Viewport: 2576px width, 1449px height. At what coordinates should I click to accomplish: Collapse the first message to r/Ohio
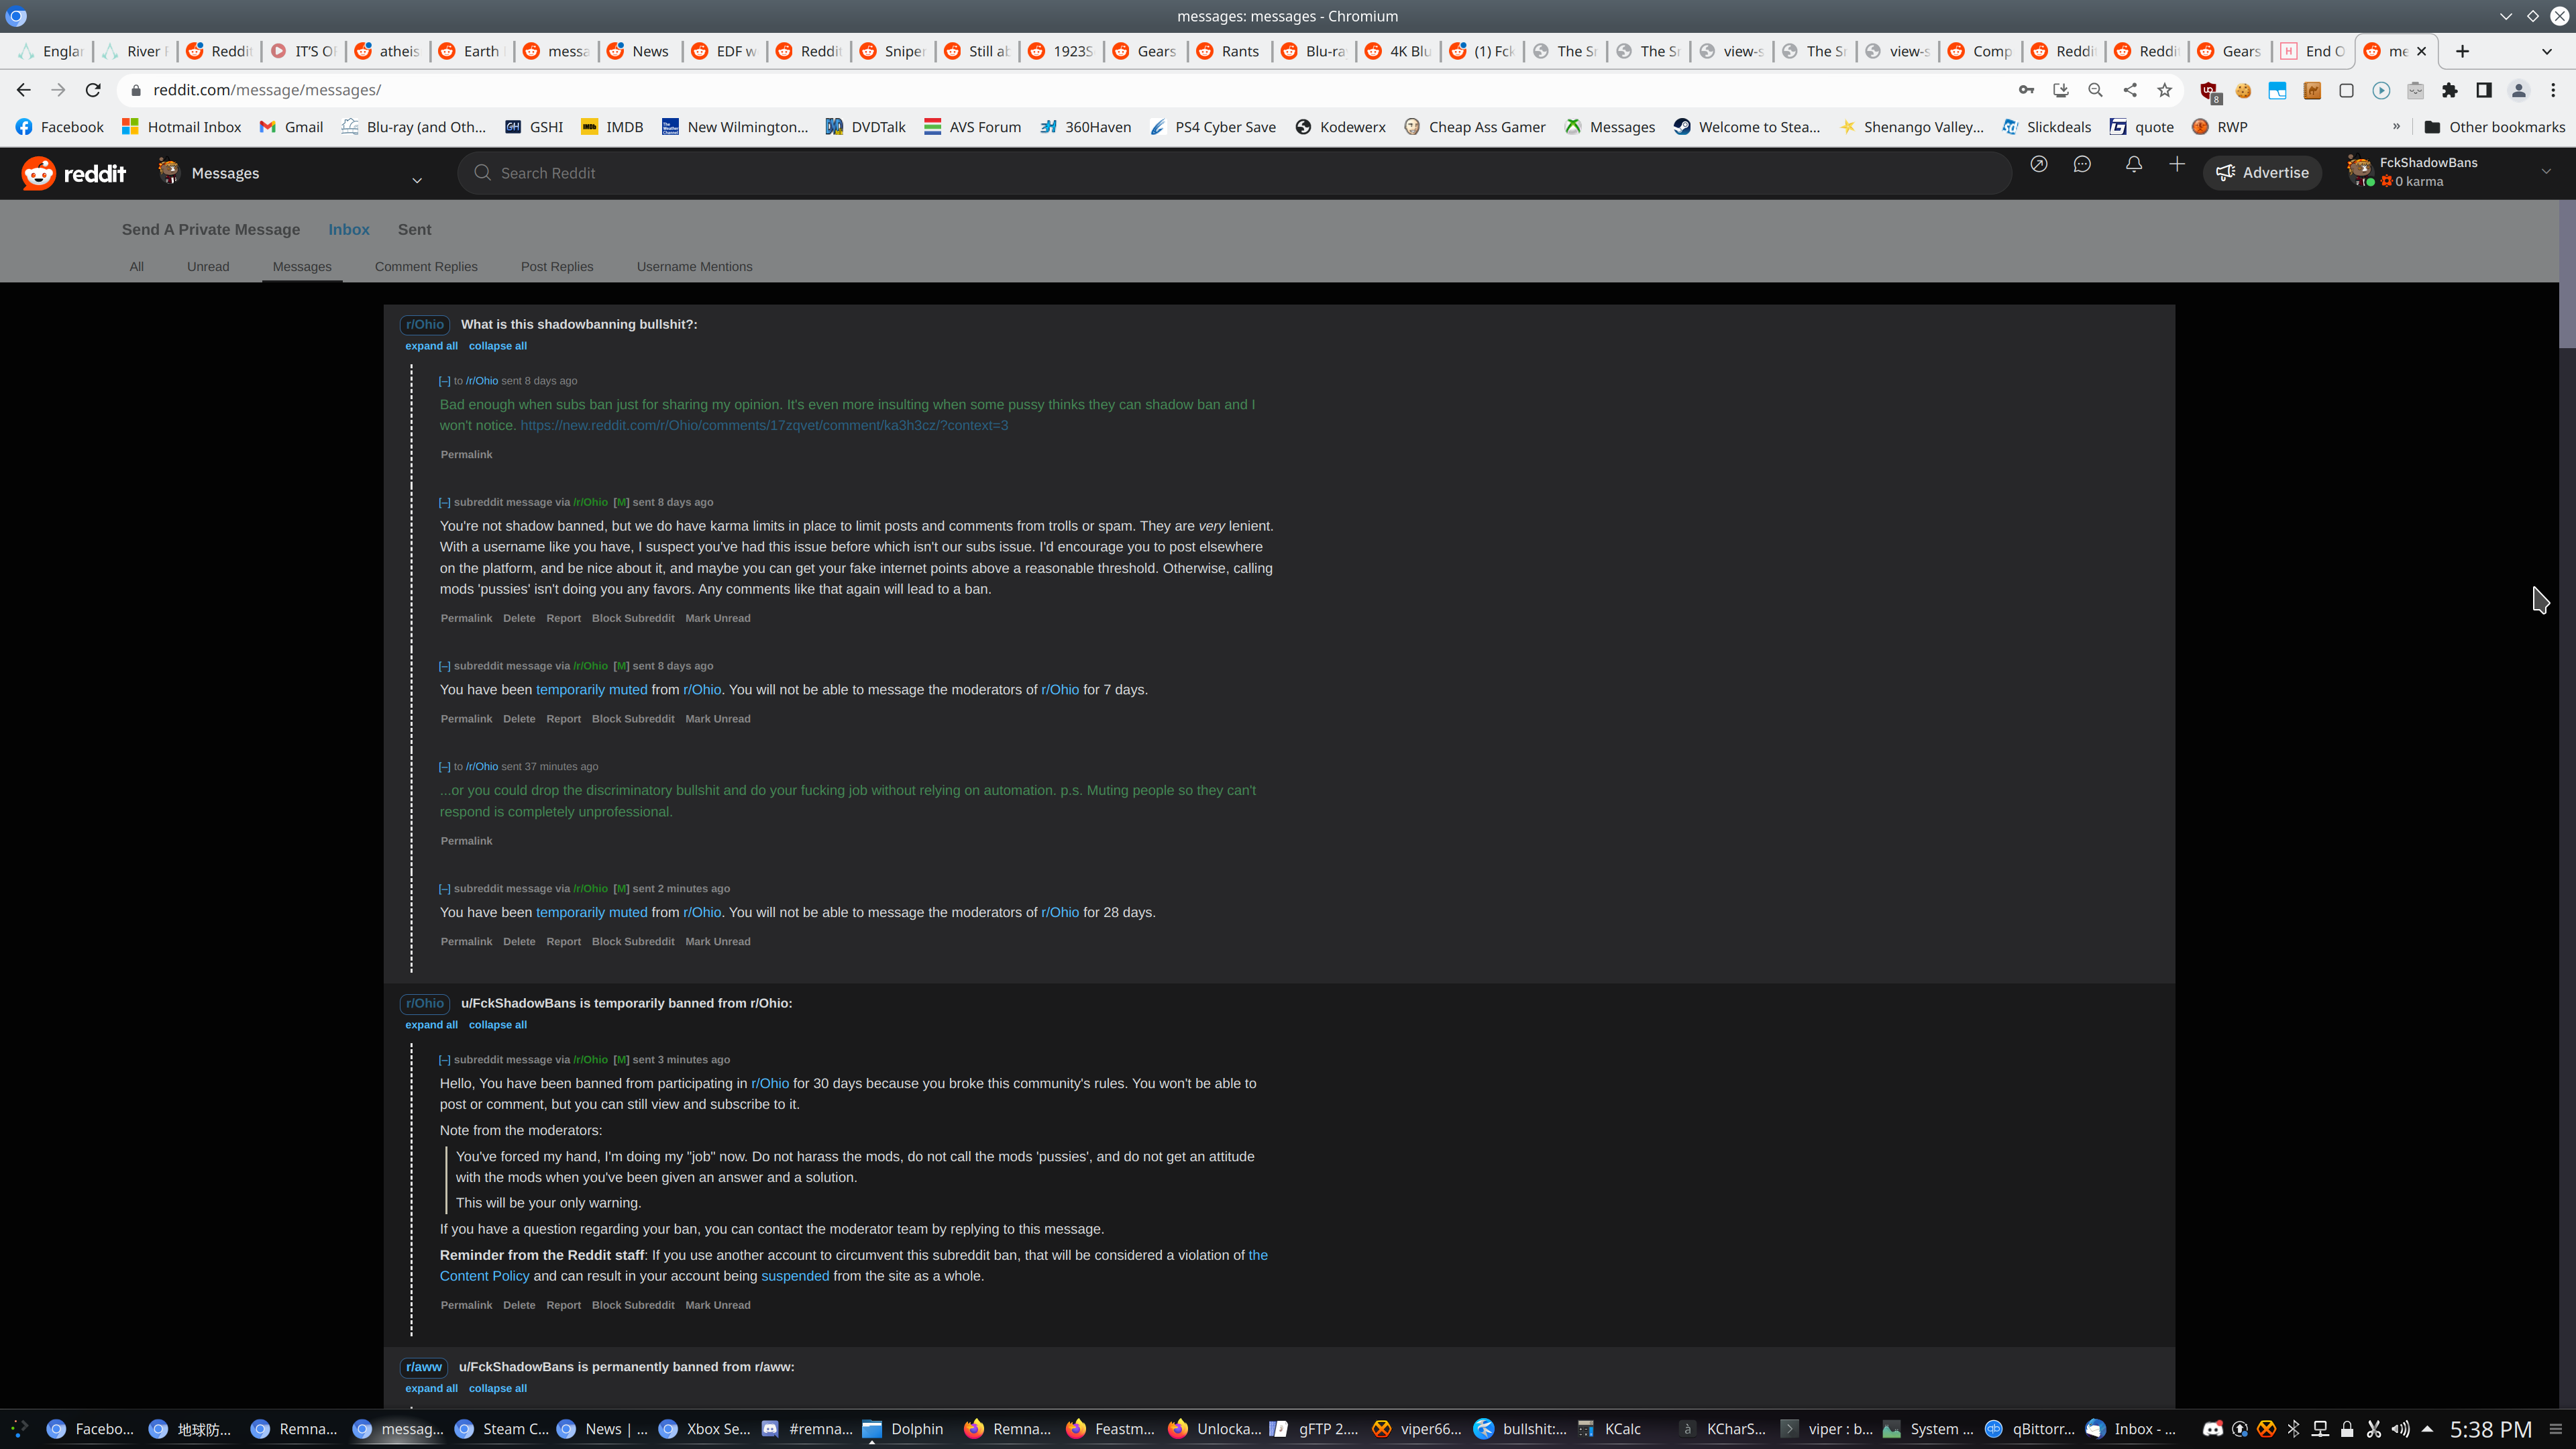click(x=444, y=381)
